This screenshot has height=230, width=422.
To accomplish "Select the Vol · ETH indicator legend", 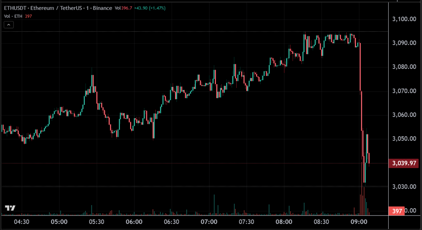I will (x=13, y=16).
